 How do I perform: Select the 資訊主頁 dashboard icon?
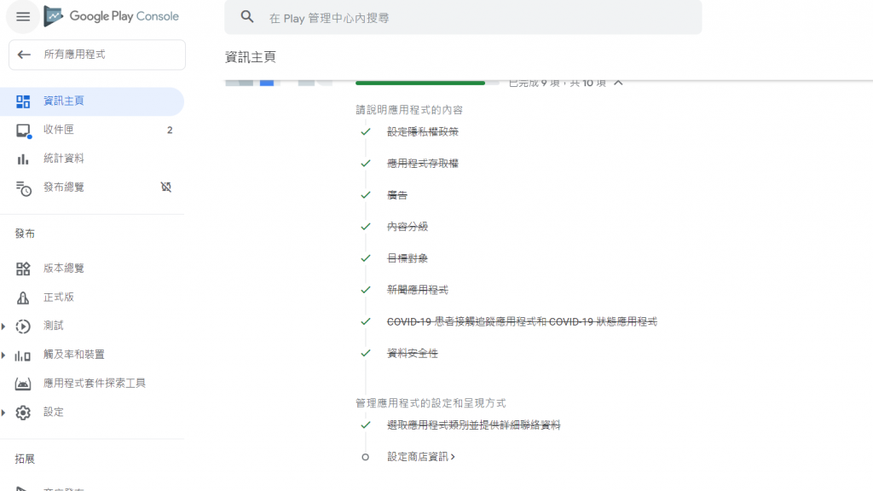pyautogui.click(x=23, y=101)
